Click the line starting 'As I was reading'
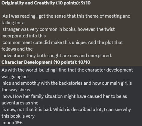This screenshot has height=126, width=142. [x=66, y=16]
